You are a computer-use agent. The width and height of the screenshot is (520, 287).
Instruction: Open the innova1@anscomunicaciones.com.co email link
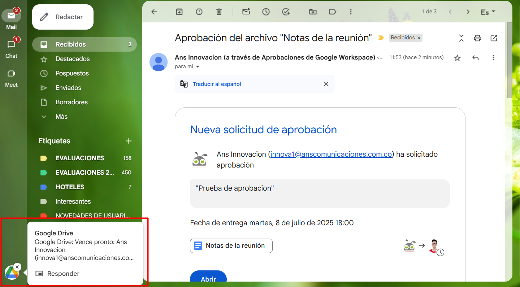[x=331, y=154]
